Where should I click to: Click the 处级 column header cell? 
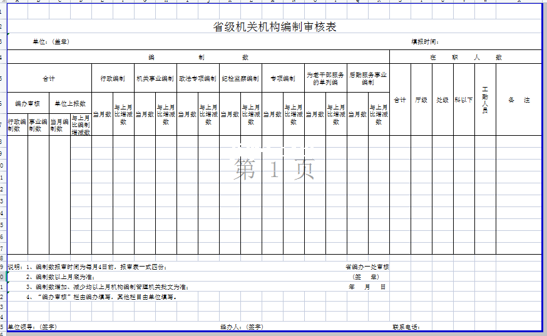coord(442,100)
